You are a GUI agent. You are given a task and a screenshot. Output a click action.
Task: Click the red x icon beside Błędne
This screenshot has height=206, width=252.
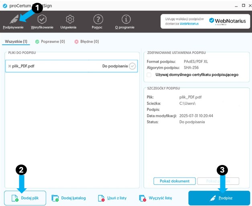[77, 42]
